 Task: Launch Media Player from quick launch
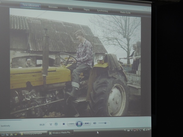(11, 134)
